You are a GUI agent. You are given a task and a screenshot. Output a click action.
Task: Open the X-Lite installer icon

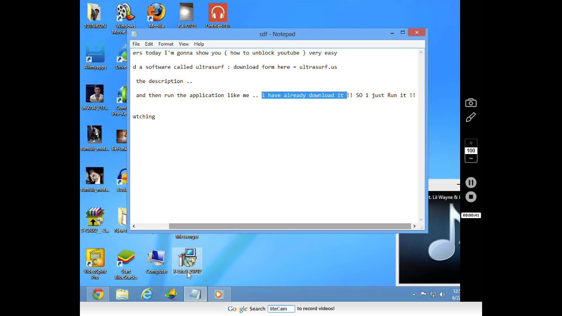pyautogui.click(x=187, y=262)
